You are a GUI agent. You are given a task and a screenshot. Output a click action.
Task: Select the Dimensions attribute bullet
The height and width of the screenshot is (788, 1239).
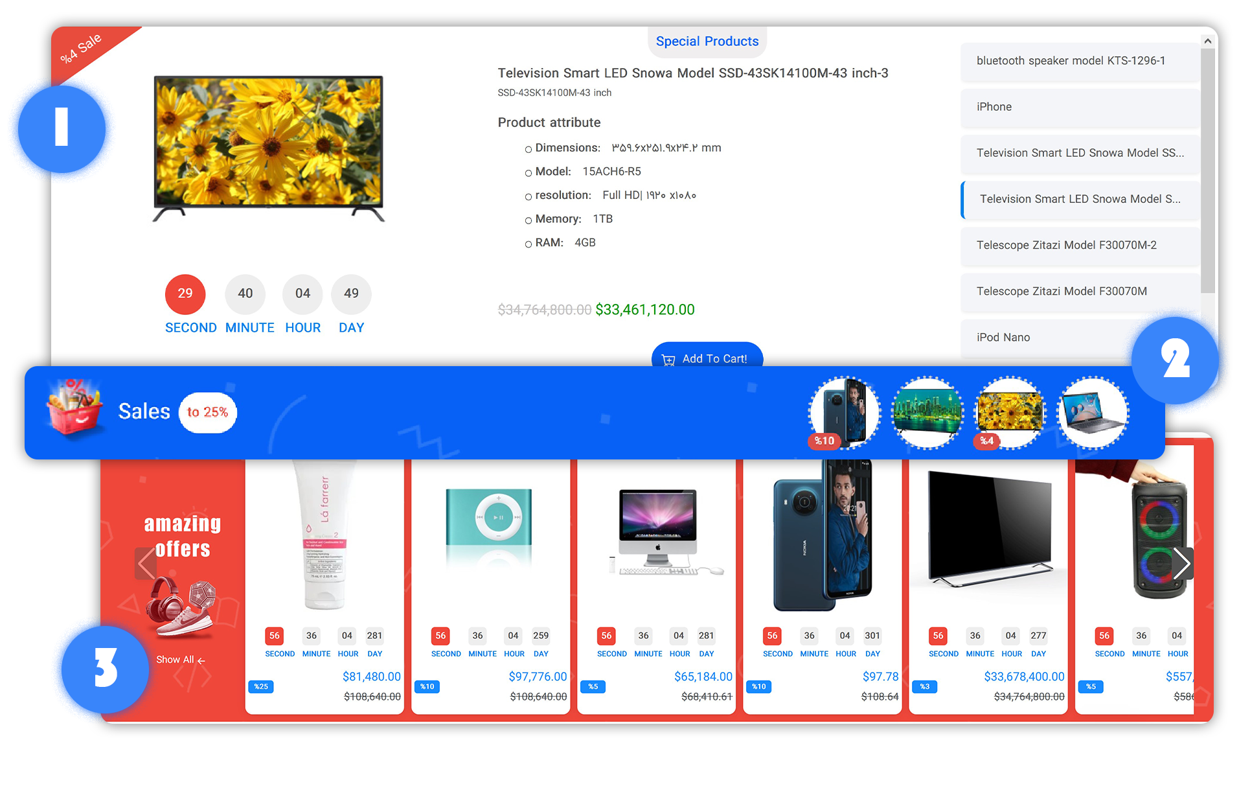click(x=528, y=148)
